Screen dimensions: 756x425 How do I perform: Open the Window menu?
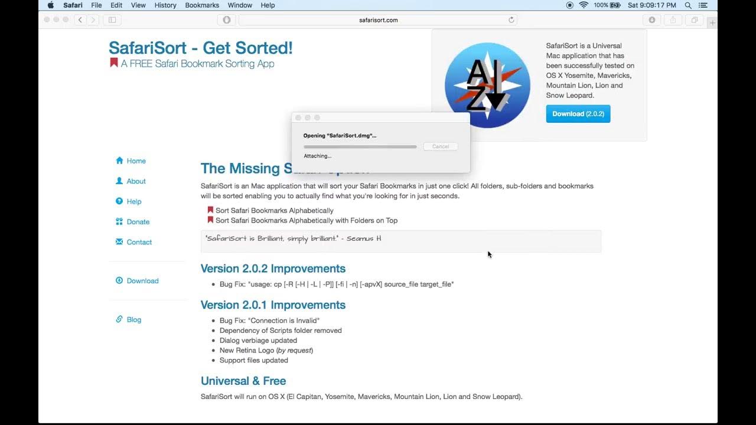pos(240,5)
